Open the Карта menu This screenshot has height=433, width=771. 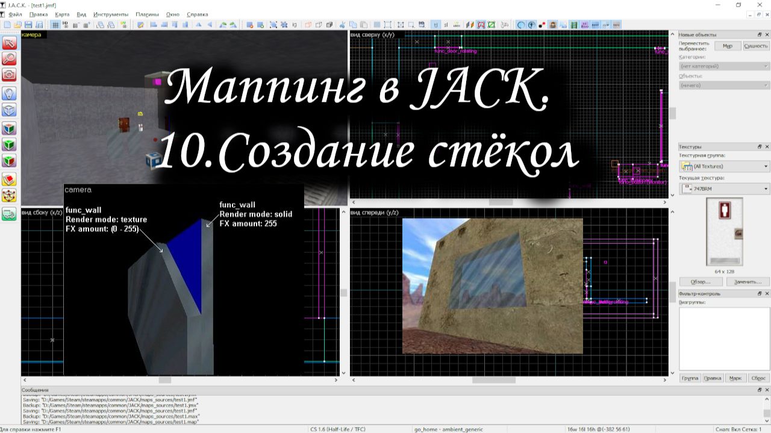click(61, 14)
